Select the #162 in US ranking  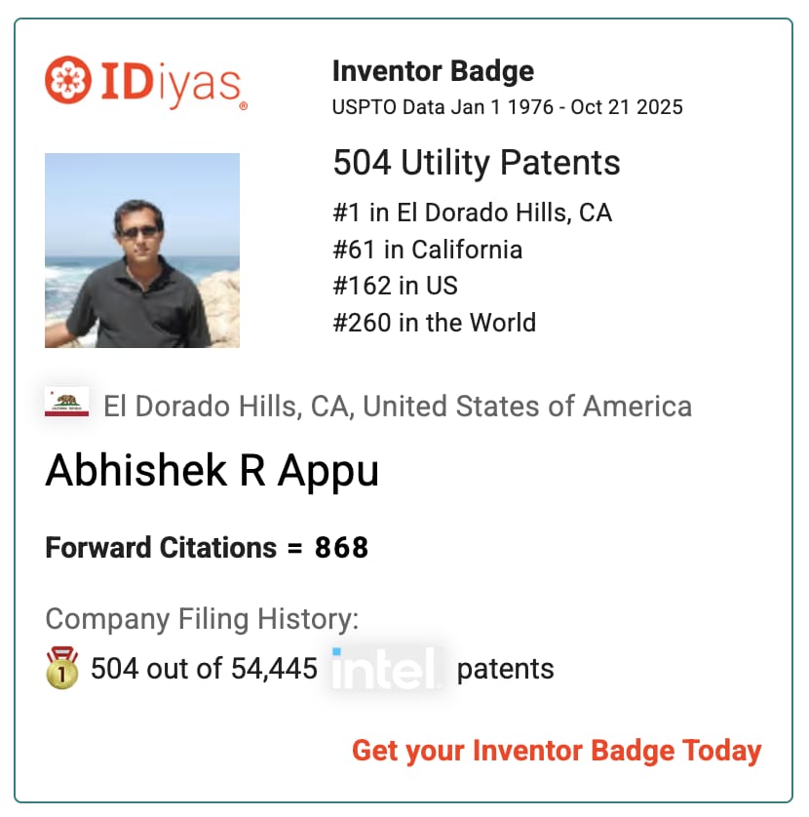click(x=395, y=286)
